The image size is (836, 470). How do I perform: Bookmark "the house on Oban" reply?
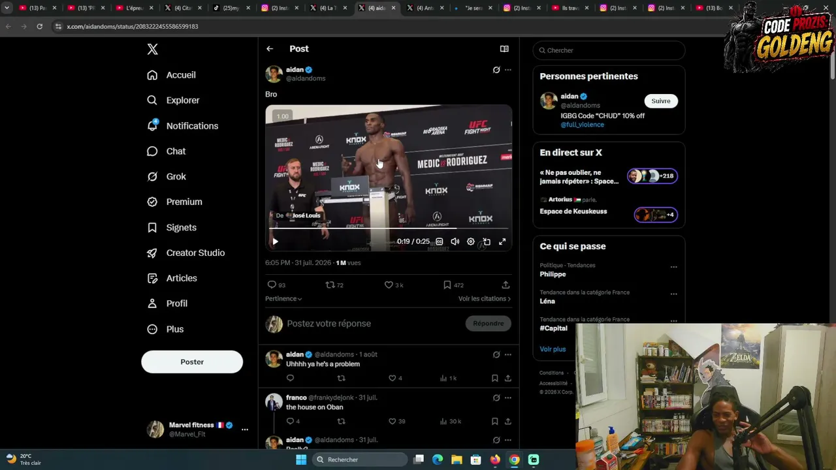click(x=494, y=421)
